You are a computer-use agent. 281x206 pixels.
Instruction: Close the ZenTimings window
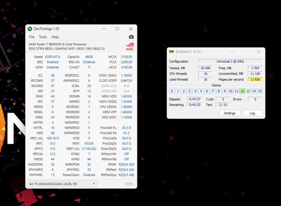tap(131, 29)
